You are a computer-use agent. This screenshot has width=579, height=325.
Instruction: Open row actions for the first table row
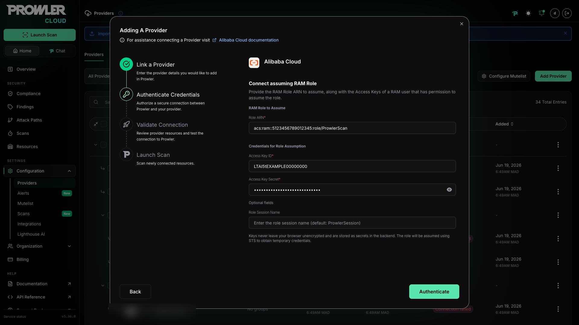click(558, 145)
